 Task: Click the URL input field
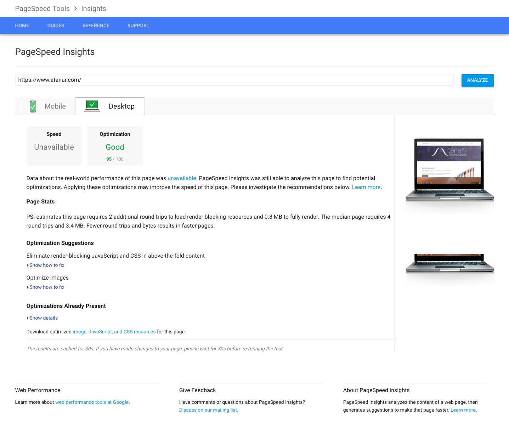[x=234, y=80]
